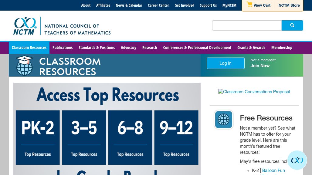Open the Affiliates menu
Viewport: 312px width, 175px height.
coord(103,5)
